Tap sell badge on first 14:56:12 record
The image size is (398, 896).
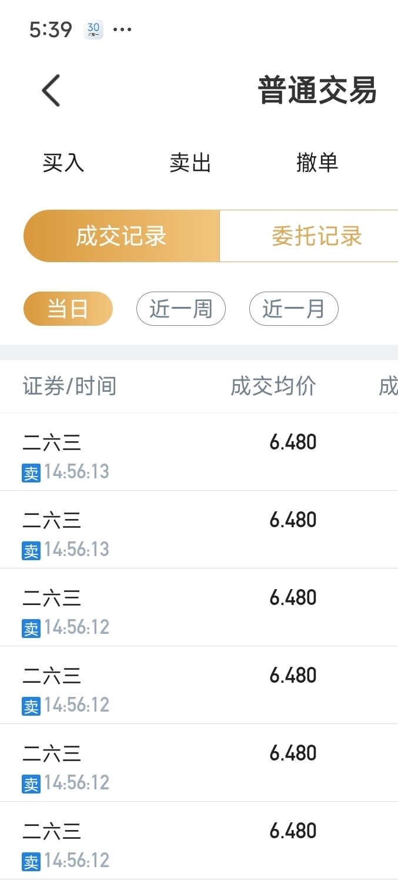click(31, 629)
